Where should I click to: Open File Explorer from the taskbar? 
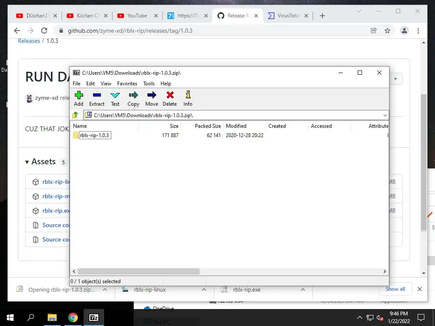[52, 318]
